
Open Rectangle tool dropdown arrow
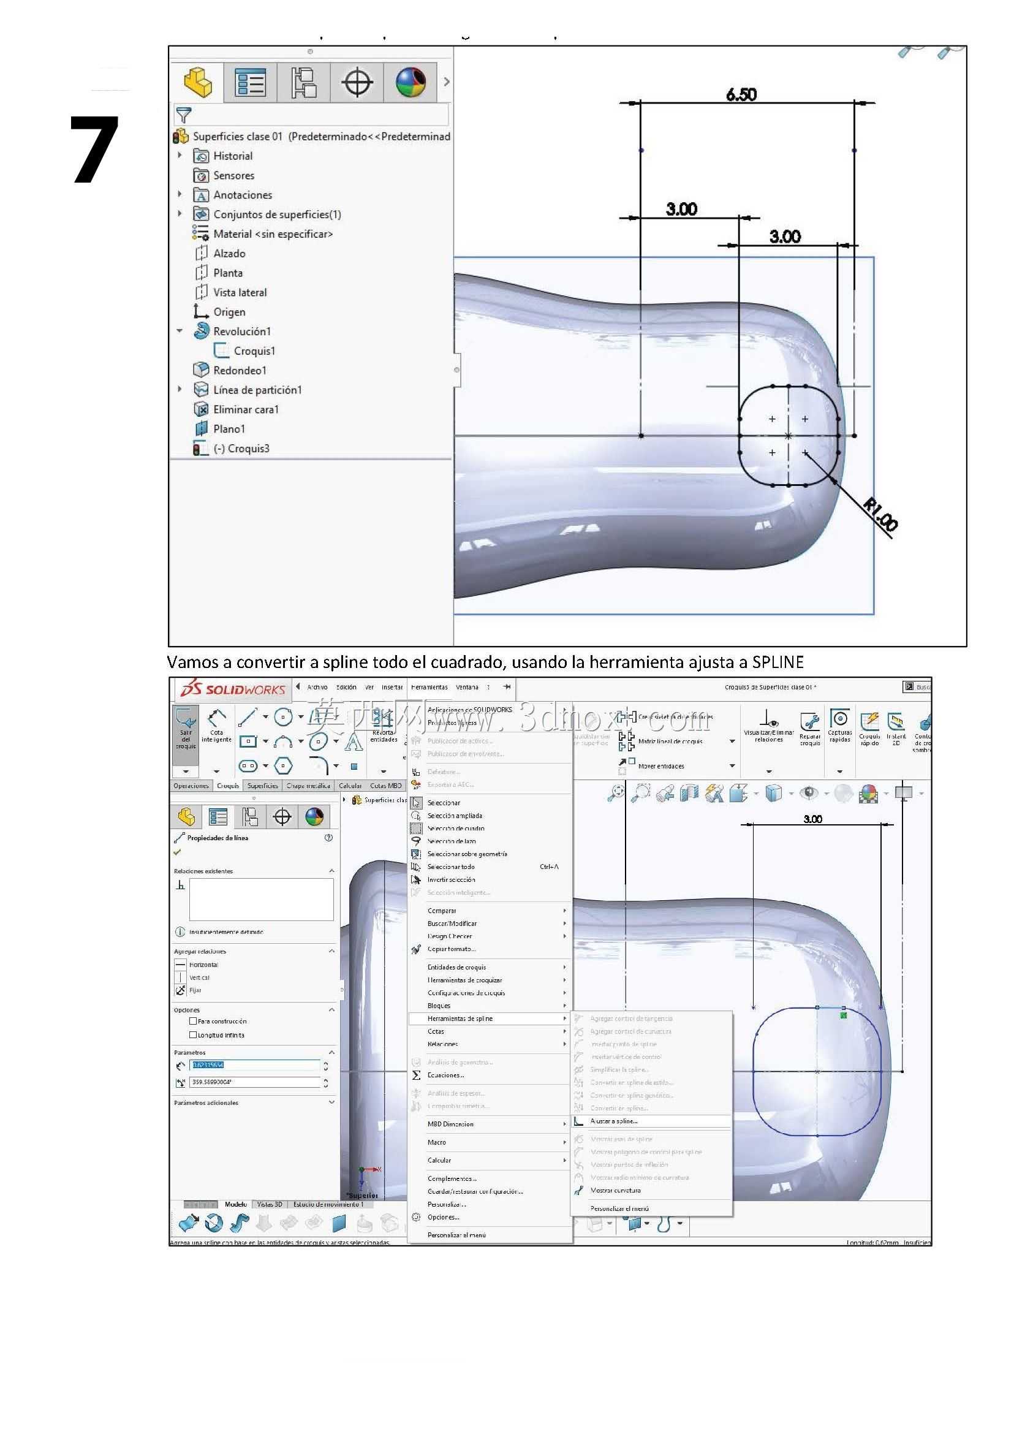[265, 742]
